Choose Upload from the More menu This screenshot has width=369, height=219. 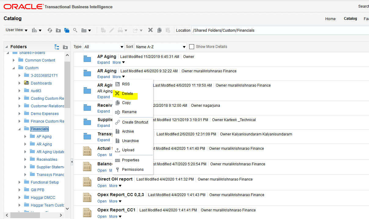pos(133,150)
